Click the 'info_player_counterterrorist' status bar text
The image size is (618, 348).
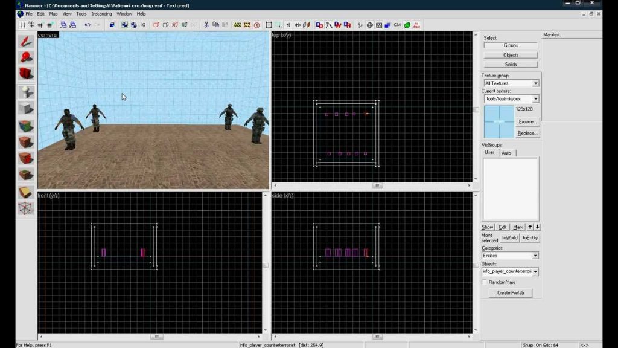(267, 345)
